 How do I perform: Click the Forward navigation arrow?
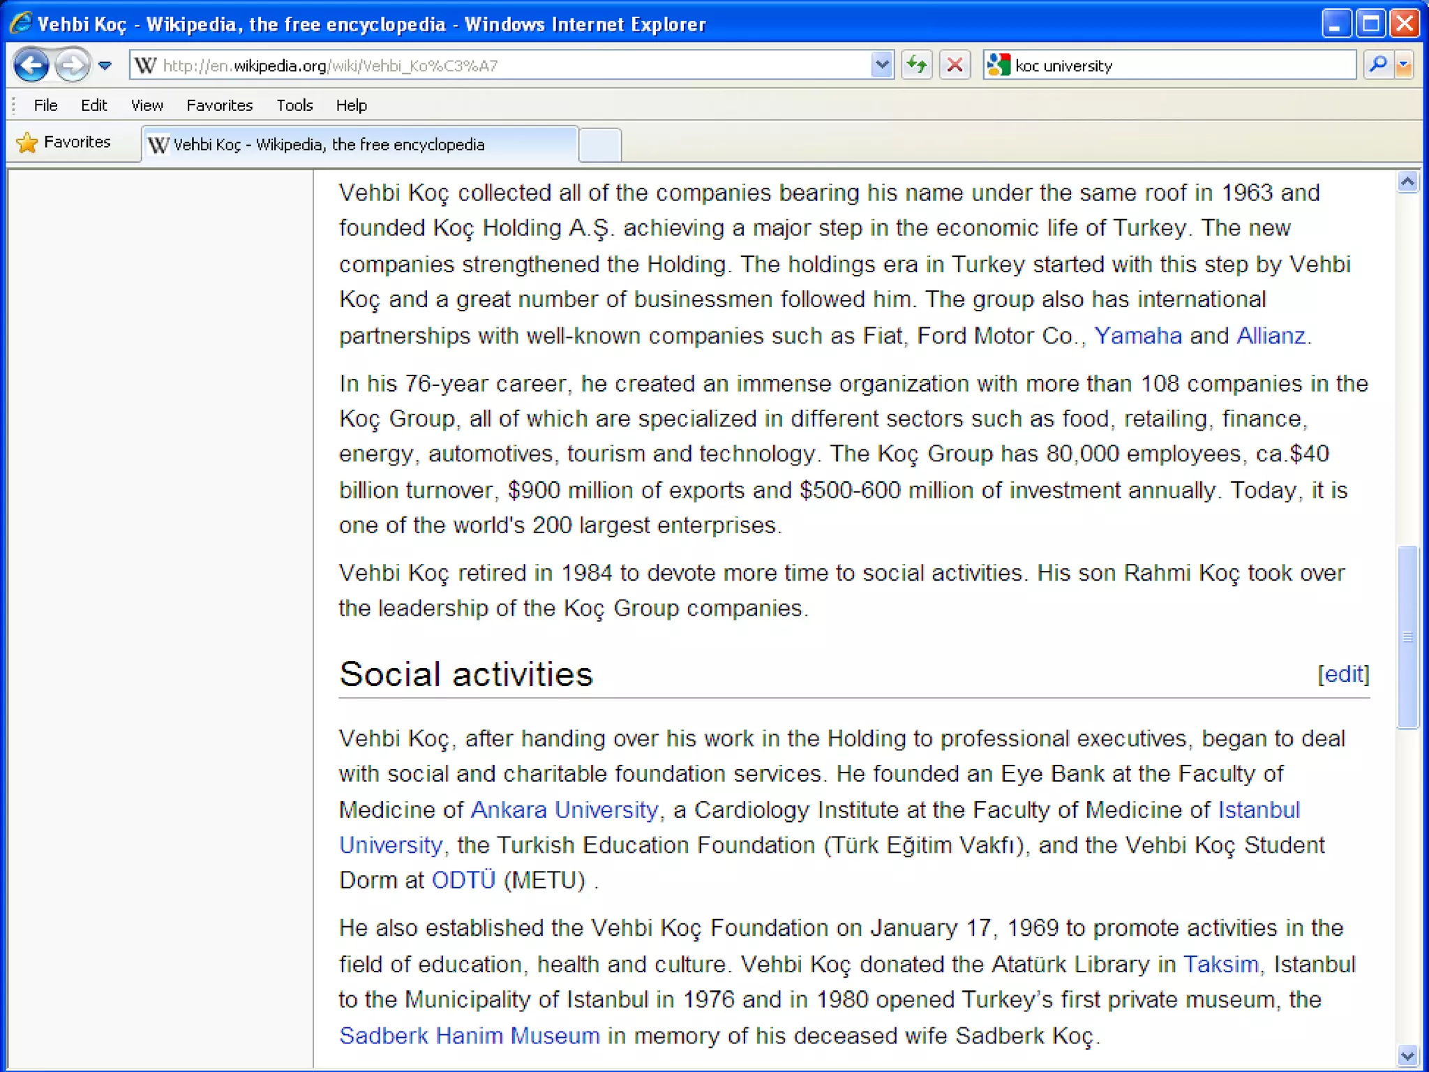72,66
